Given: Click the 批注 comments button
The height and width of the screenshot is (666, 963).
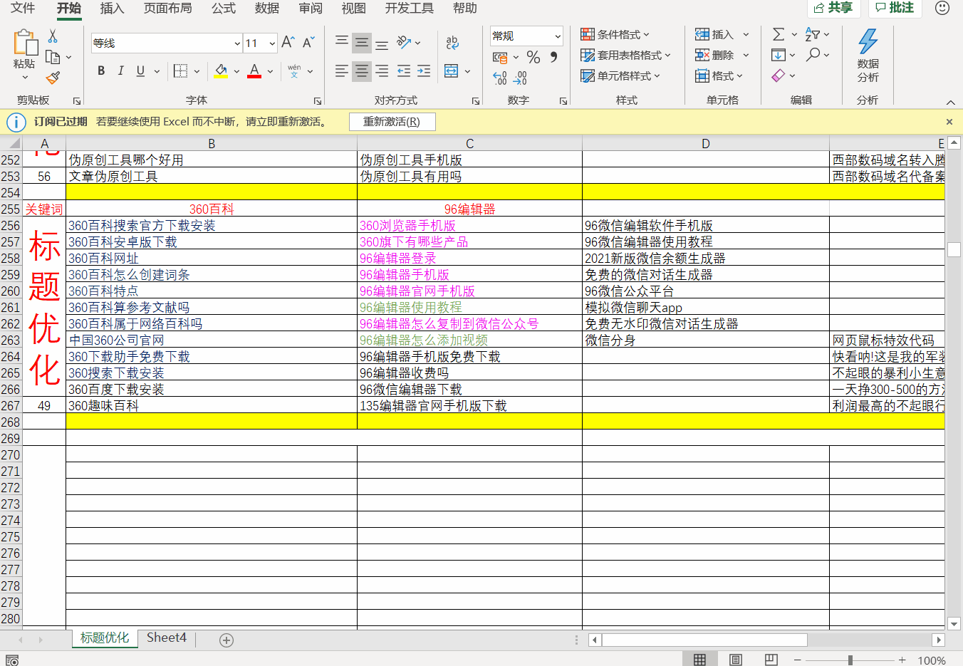Looking at the screenshot, I should click(895, 8).
